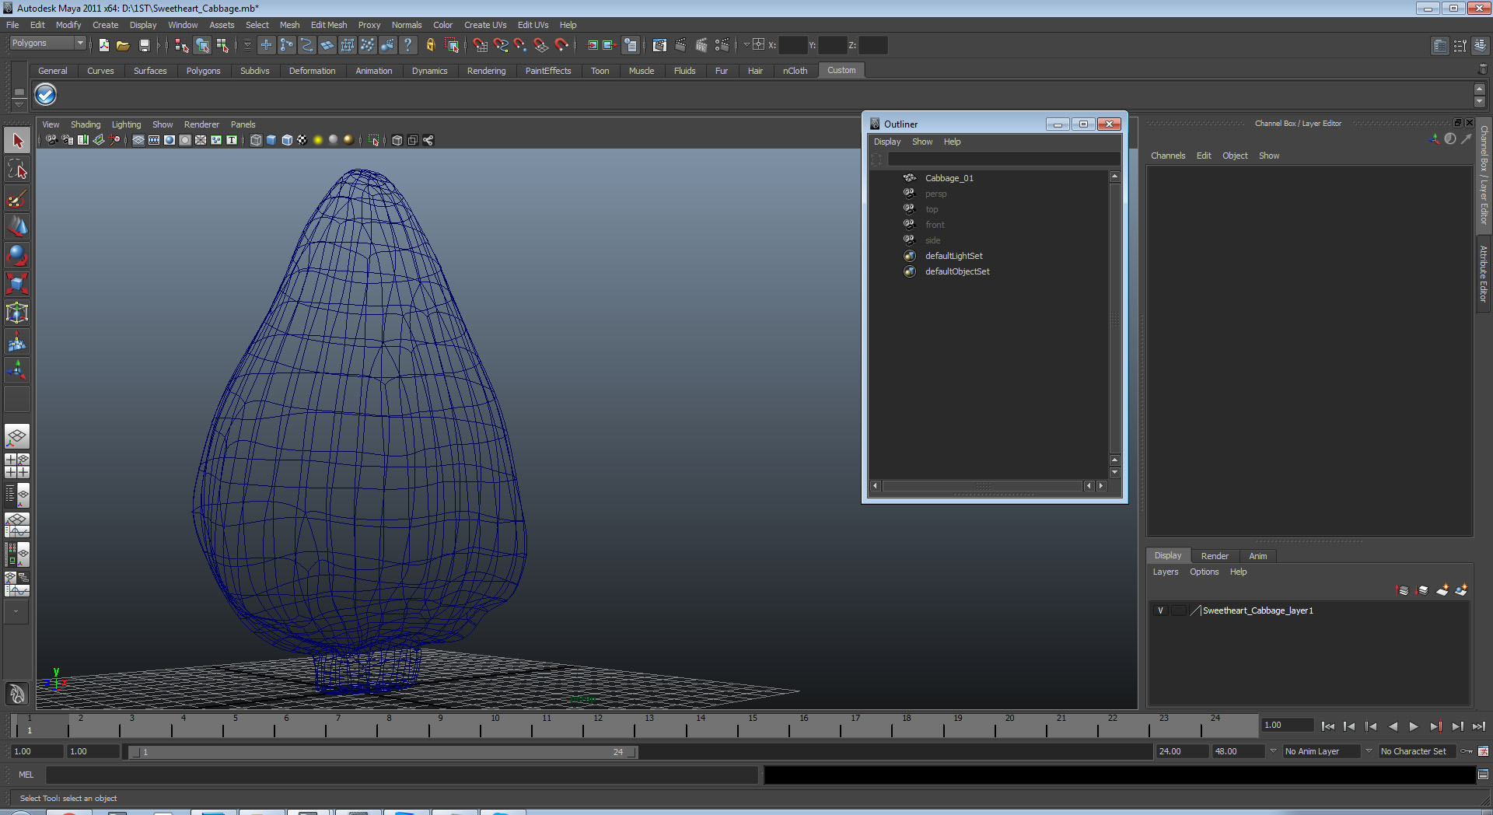Select the Show Manipulator tool
Screen dimensions: 1493x815
tap(17, 370)
